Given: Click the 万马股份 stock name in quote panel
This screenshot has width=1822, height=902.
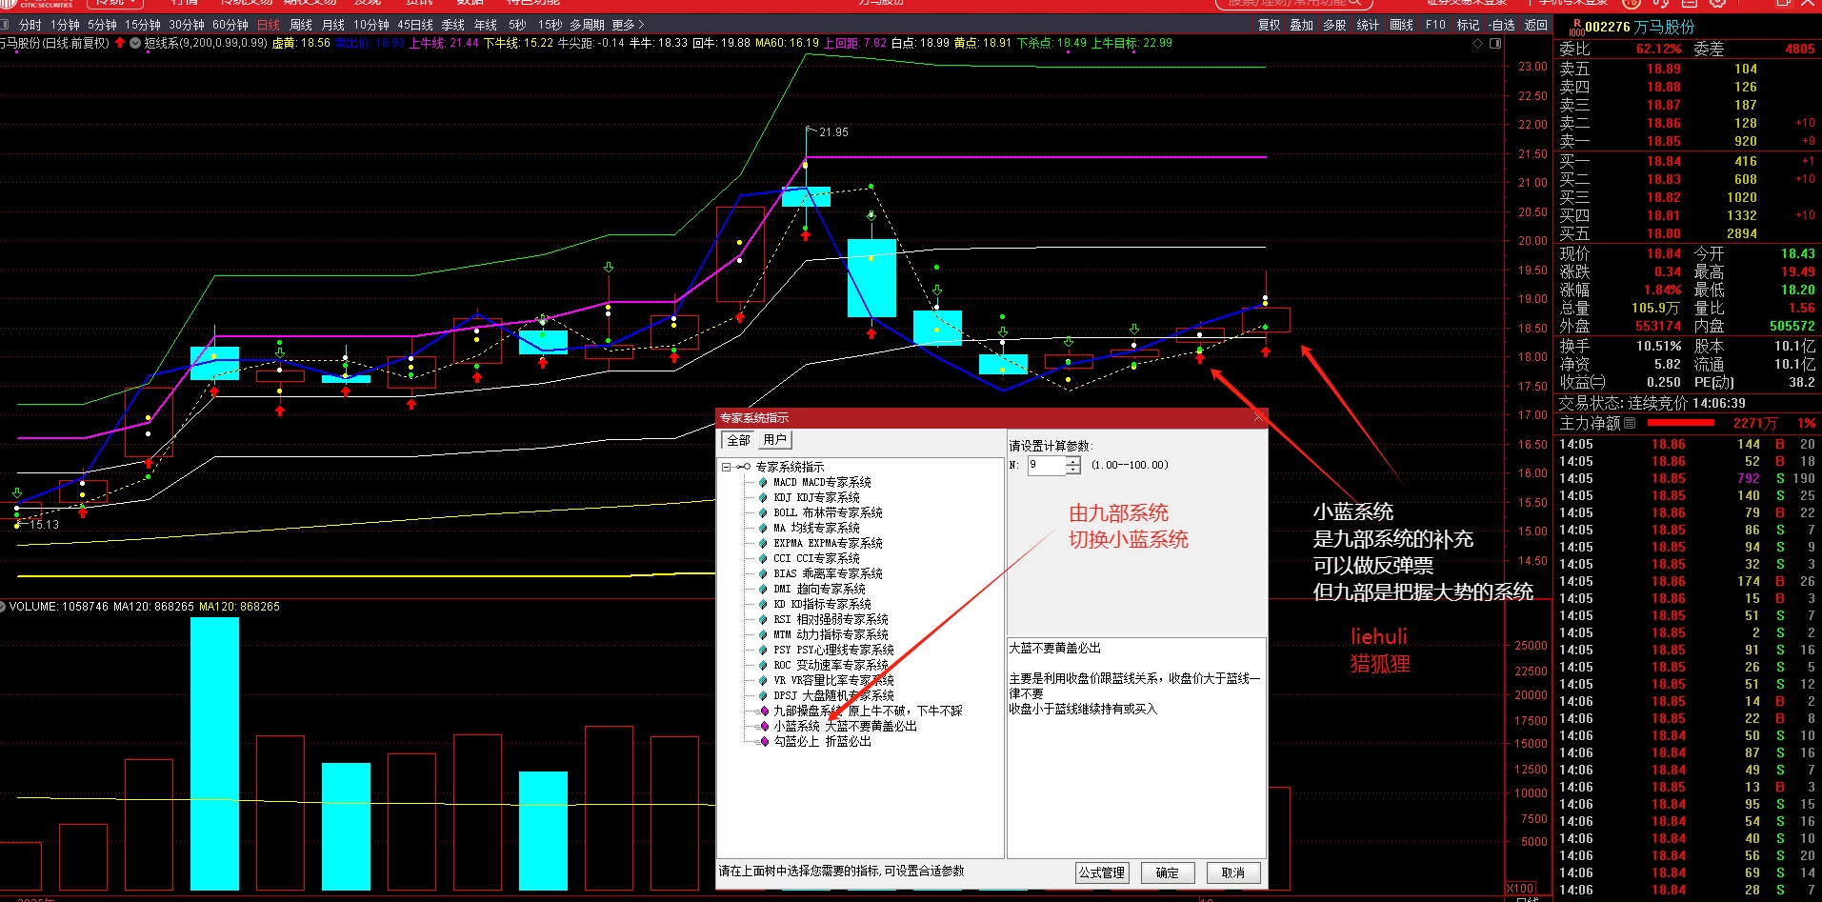Looking at the screenshot, I should [x=1665, y=27].
